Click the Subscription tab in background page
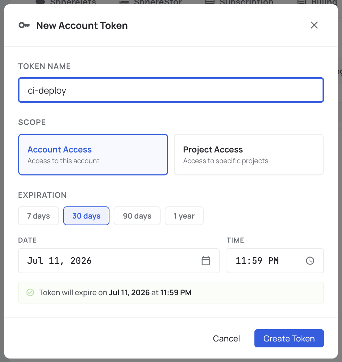This screenshot has width=342, height=362. coord(239,2)
